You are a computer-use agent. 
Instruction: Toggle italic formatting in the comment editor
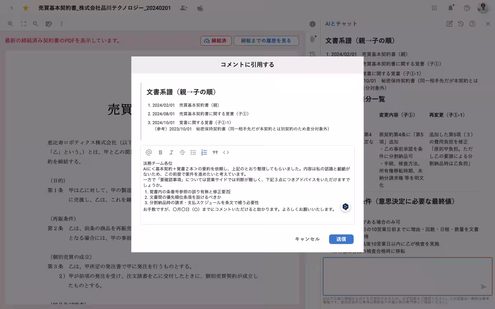coord(171,152)
